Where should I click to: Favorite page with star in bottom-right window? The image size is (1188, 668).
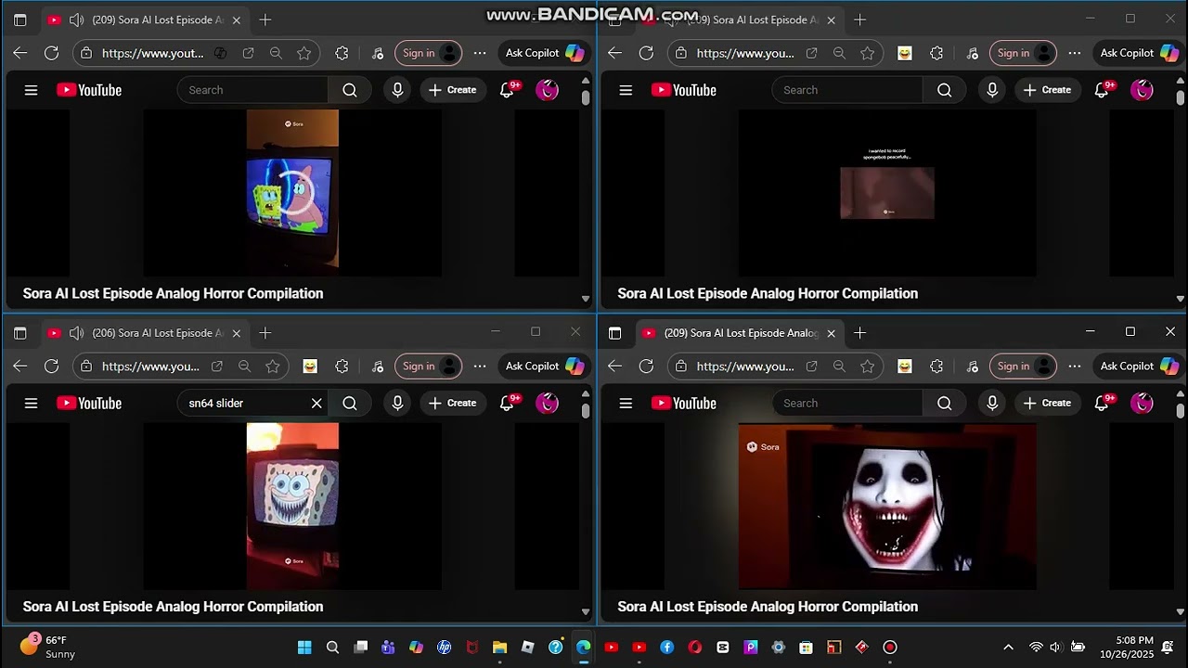click(x=867, y=366)
